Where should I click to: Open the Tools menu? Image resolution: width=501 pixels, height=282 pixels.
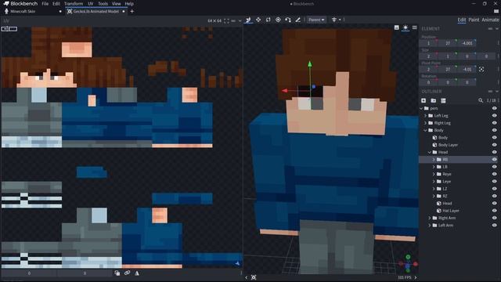pos(103,4)
